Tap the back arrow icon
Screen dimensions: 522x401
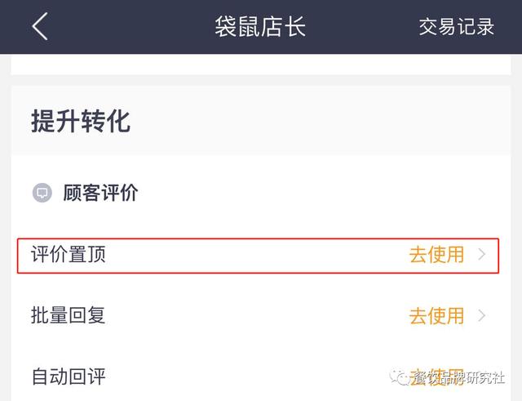tap(40, 26)
